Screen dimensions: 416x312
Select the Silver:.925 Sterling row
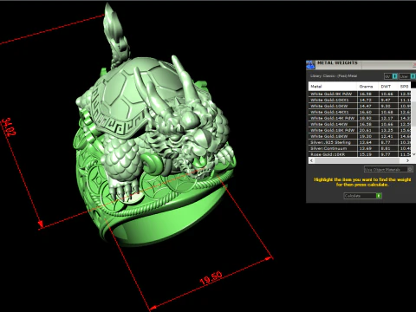point(360,142)
